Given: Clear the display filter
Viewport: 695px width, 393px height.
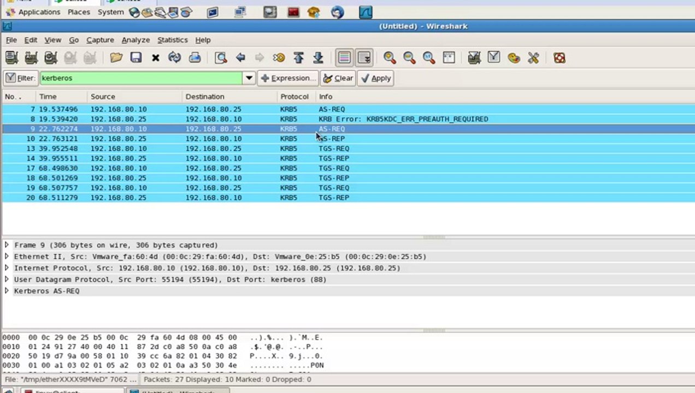Looking at the screenshot, I should pyautogui.click(x=338, y=78).
